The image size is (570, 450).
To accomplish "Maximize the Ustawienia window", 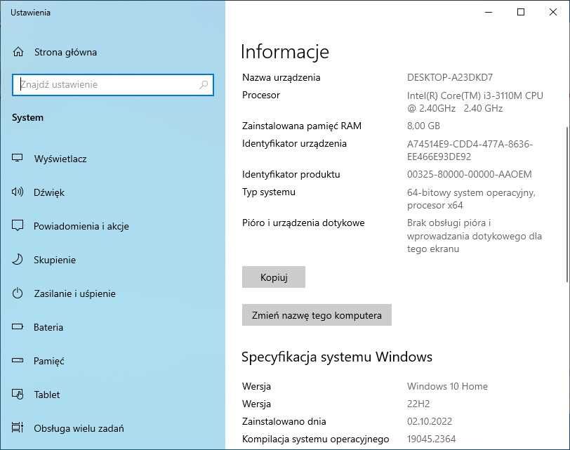I will (521, 13).
